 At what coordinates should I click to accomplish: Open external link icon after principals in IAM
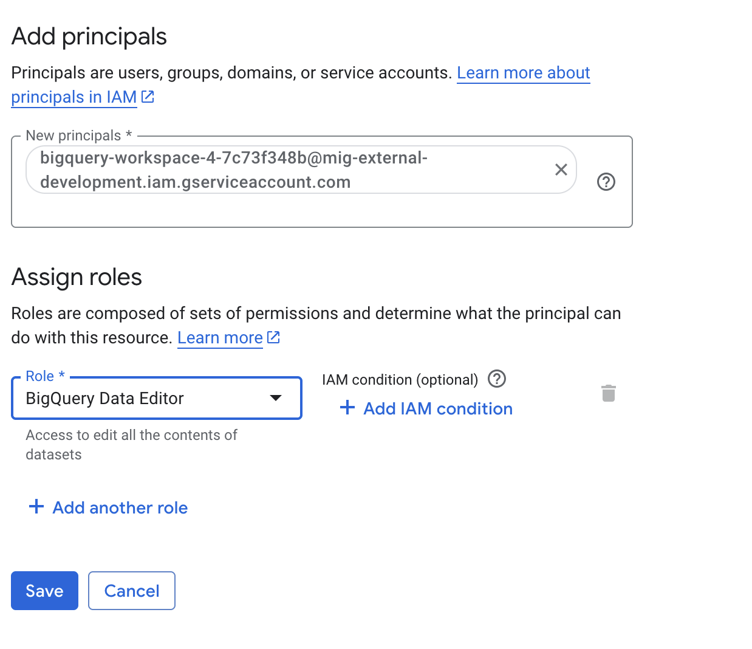(148, 97)
